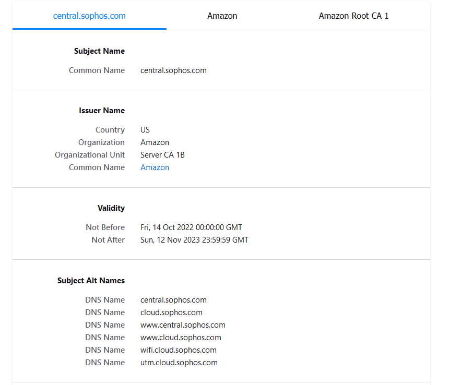This screenshot has height=385, width=462.
Task: Click the Not After date value
Action: (195, 240)
